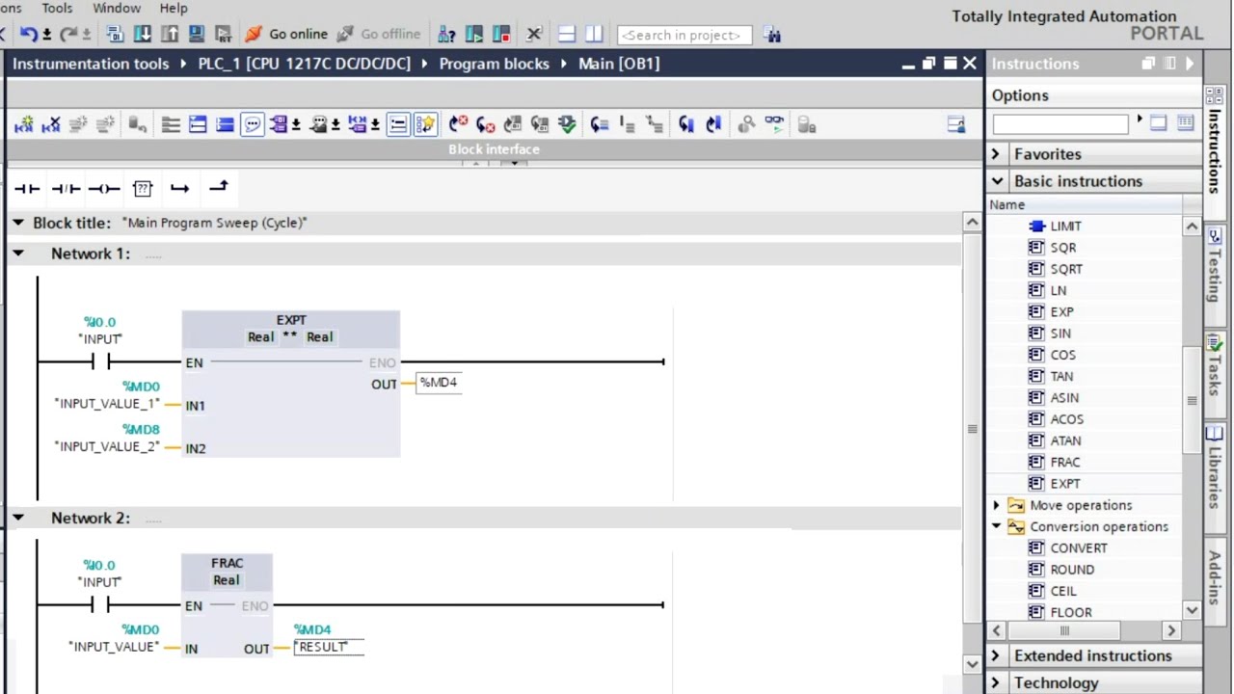1234x694 pixels.
Task: Start CPU icon
Action: [x=474, y=35]
